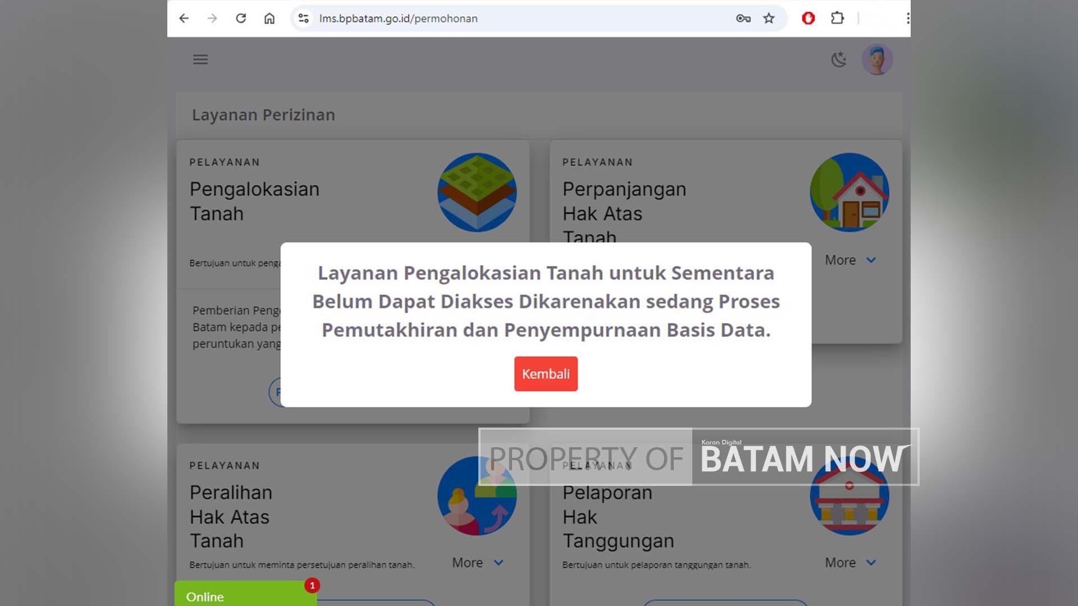Open the user profile avatar
Image resolution: width=1078 pixels, height=606 pixels.
pyautogui.click(x=876, y=59)
